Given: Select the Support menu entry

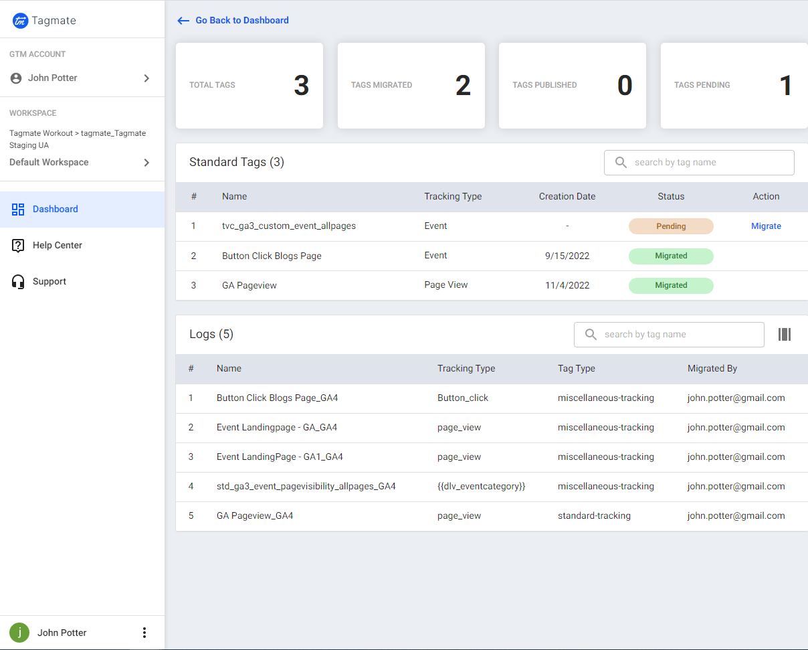Looking at the screenshot, I should (48, 281).
